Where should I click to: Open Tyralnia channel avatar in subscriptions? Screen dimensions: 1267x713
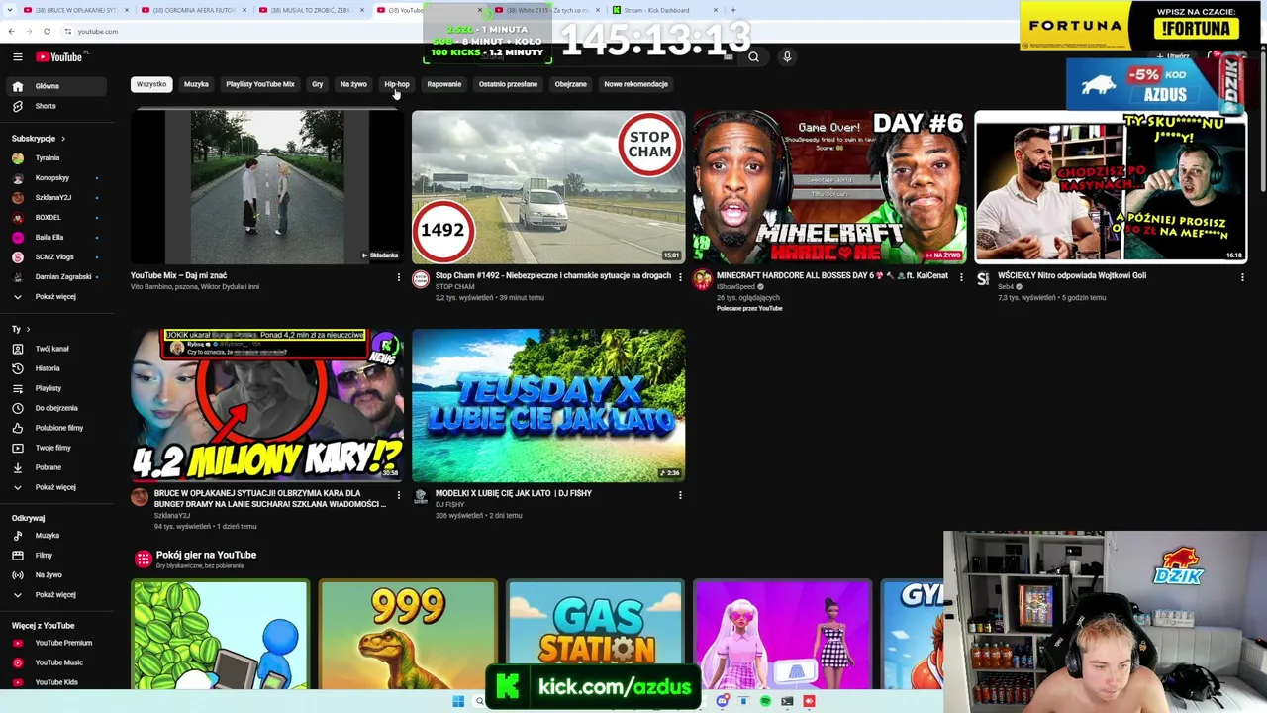[18, 158]
